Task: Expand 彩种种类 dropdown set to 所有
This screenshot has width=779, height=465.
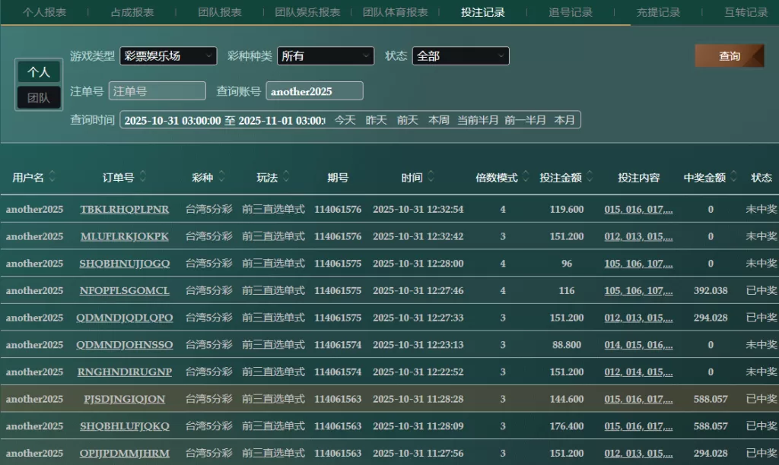Action: (x=326, y=56)
